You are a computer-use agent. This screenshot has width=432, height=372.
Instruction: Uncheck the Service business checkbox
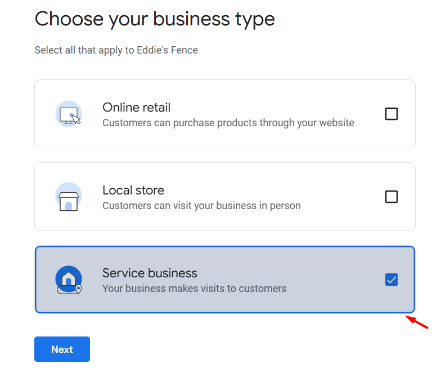pyautogui.click(x=391, y=280)
